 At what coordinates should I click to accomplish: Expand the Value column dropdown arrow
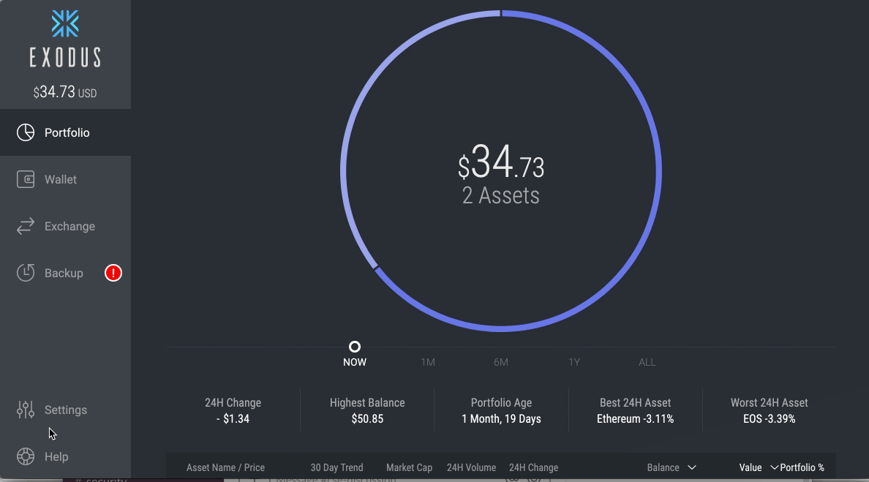click(x=774, y=467)
